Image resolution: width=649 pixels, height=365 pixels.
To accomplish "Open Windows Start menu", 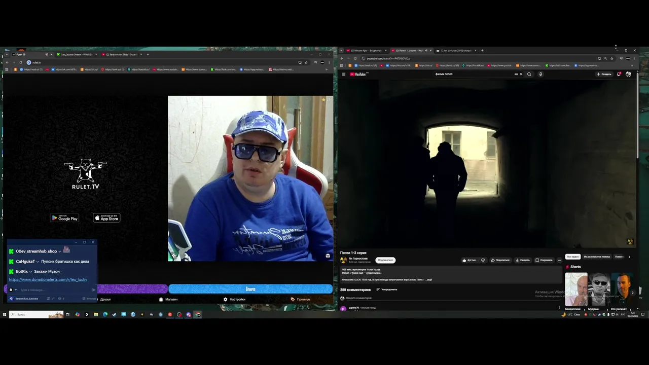I will (x=4, y=314).
